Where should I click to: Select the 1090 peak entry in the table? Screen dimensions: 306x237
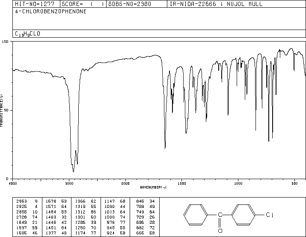point(115,207)
